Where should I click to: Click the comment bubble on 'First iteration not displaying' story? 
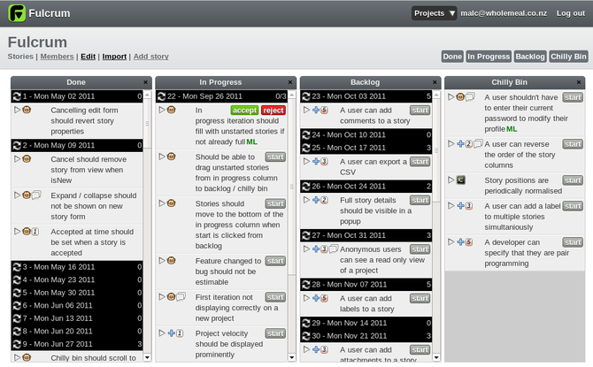coord(181,297)
